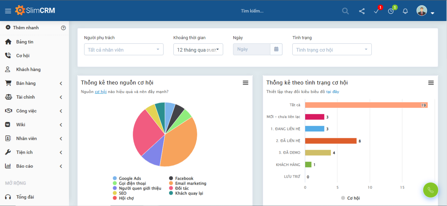Click the notifications bell icon

tap(405, 11)
